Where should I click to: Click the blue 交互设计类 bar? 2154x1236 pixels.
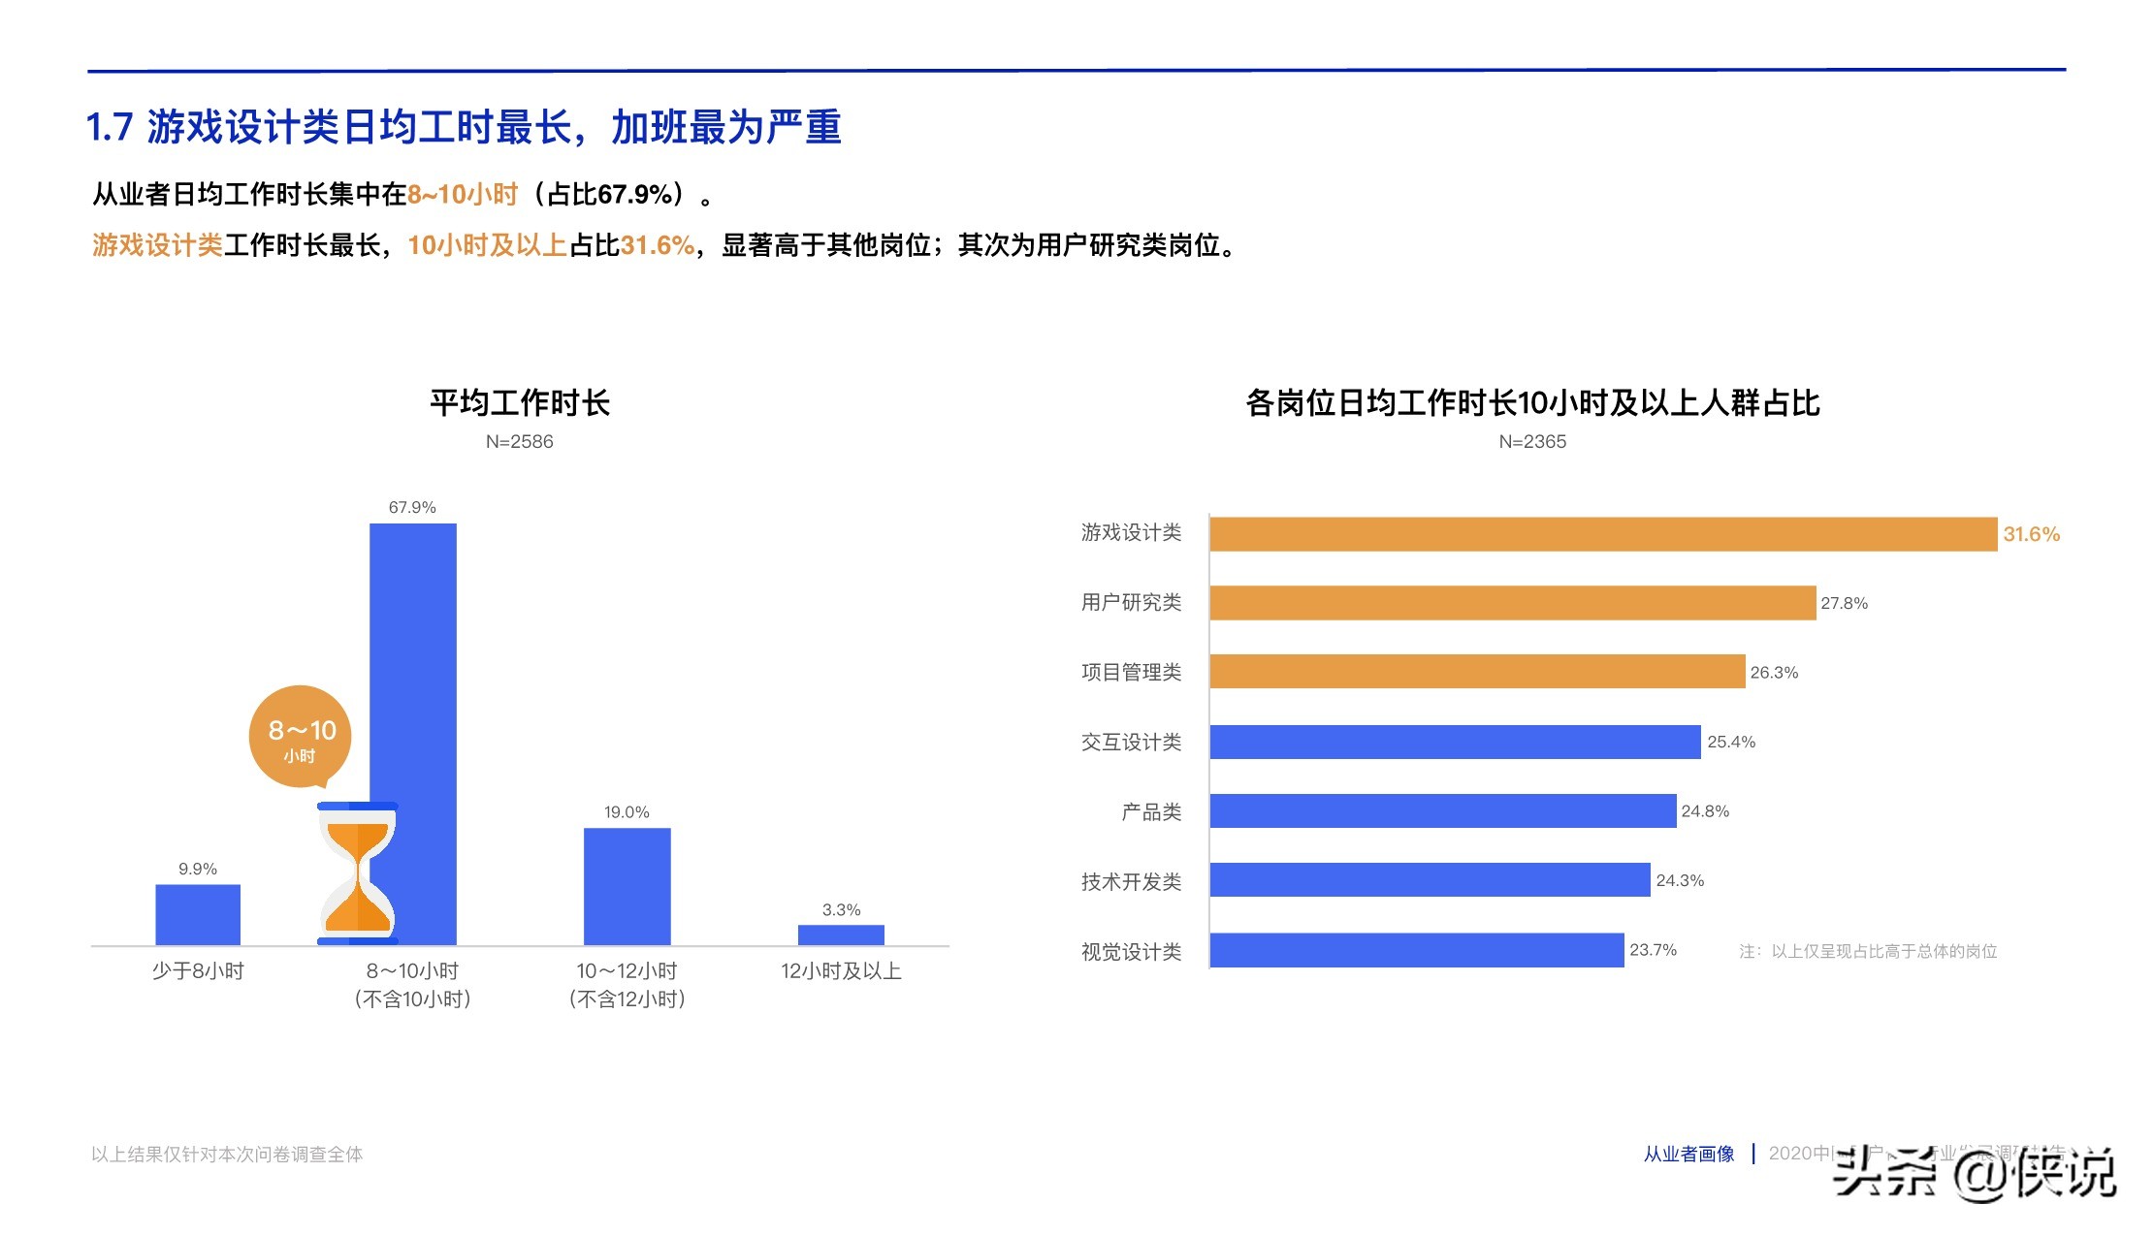tap(1456, 742)
